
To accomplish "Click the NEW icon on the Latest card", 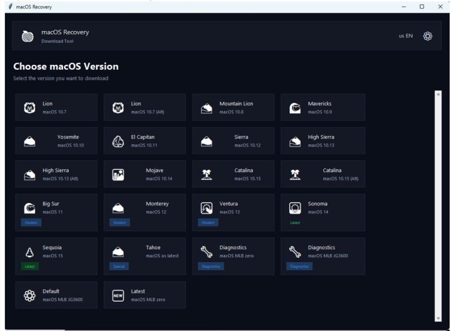I will pyautogui.click(x=118, y=296).
